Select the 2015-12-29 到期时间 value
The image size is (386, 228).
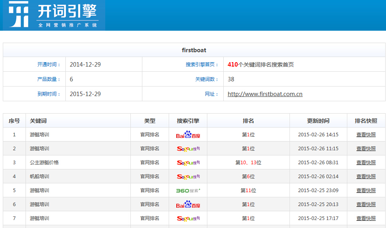click(85, 94)
